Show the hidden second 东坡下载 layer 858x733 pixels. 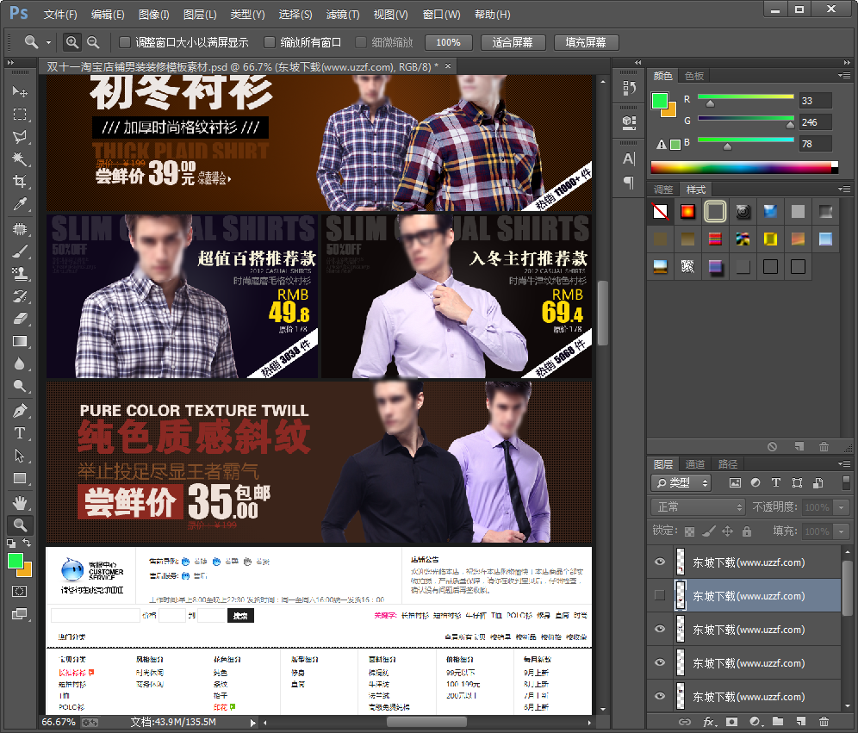click(660, 595)
